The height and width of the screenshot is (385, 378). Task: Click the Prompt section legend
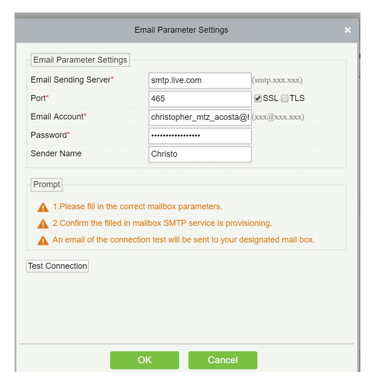point(47,185)
